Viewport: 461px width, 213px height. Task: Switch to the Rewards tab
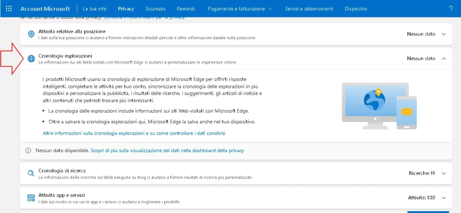coord(186,9)
